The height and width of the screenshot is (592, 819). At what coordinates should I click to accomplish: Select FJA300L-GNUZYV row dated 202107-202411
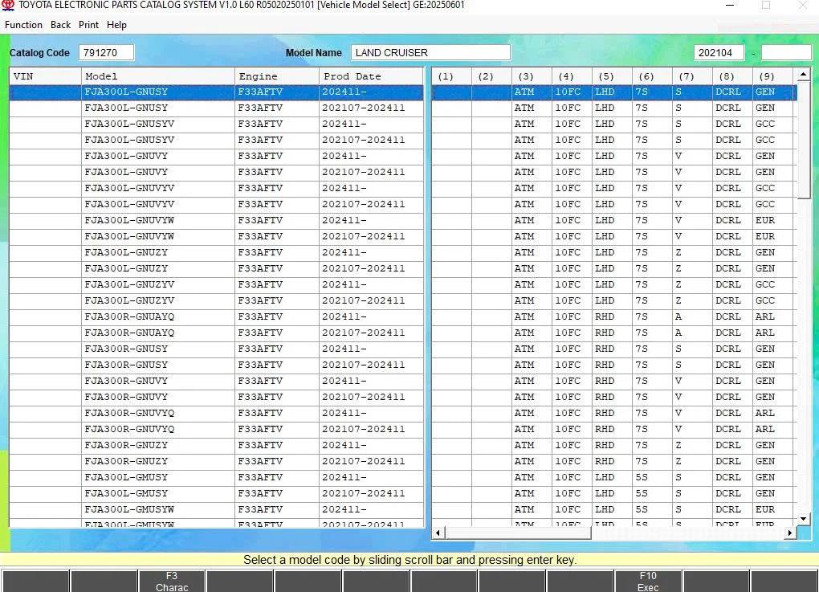pyautogui.click(x=216, y=300)
